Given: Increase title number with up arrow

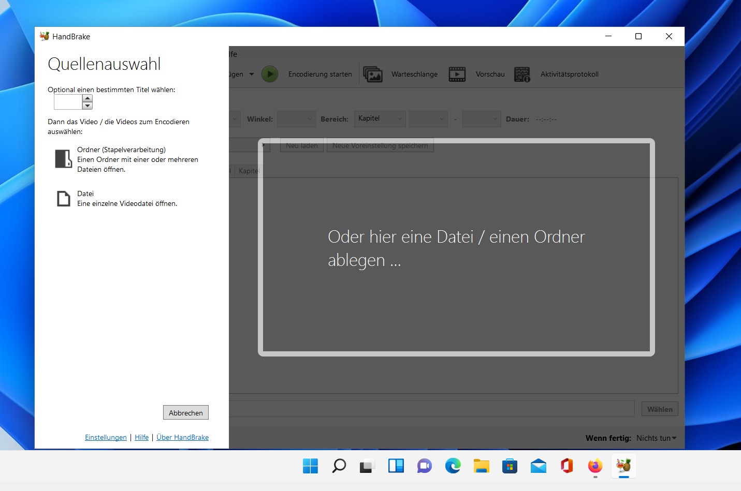Looking at the screenshot, I should (x=88, y=98).
